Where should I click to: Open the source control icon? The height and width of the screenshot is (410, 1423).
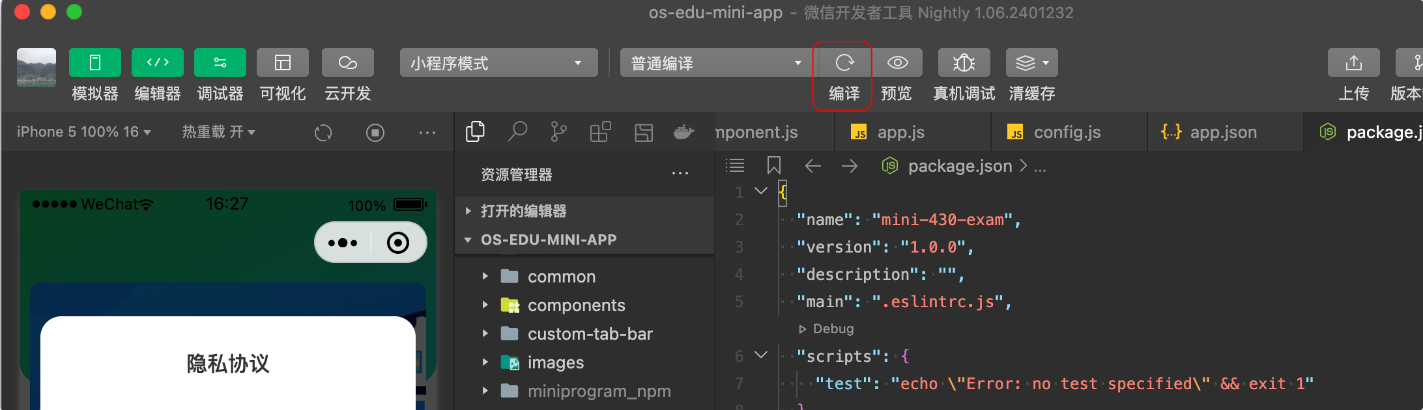(x=558, y=132)
